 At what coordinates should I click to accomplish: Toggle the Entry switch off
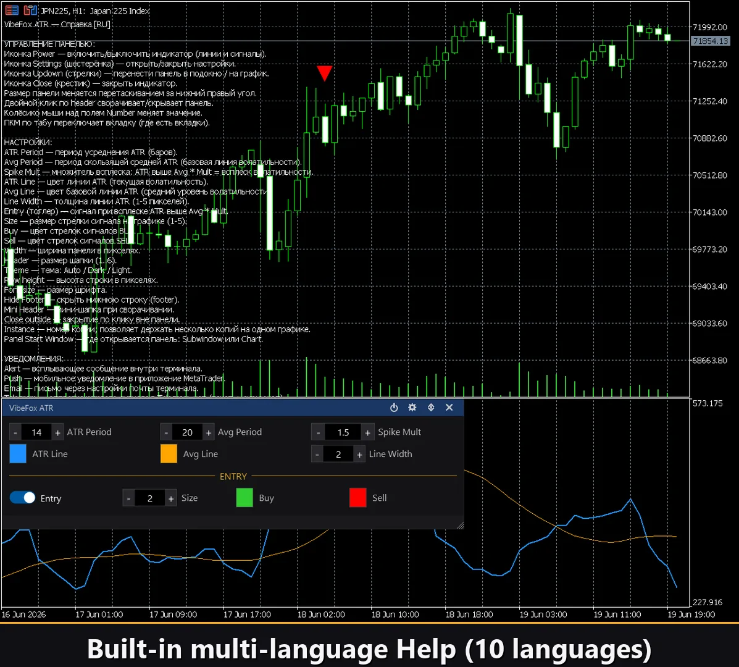click(x=23, y=498)
